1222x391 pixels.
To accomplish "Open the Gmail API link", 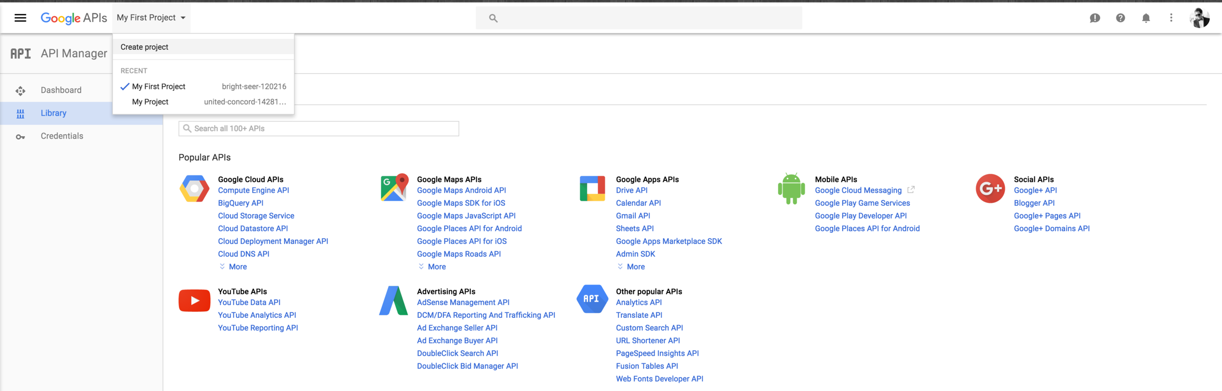I will point(633,216).
